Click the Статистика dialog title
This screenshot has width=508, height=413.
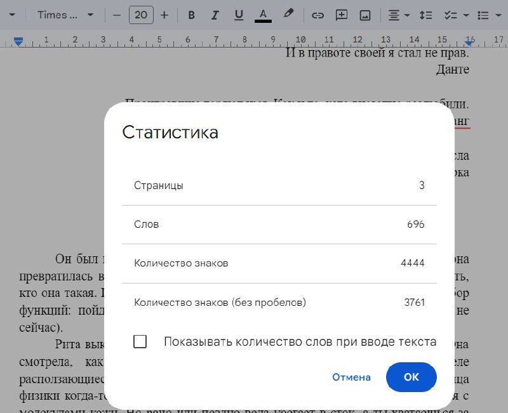tap(170, 133)
